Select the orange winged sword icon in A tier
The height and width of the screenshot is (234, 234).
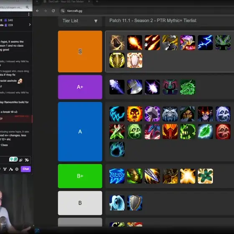coord(170,132)
